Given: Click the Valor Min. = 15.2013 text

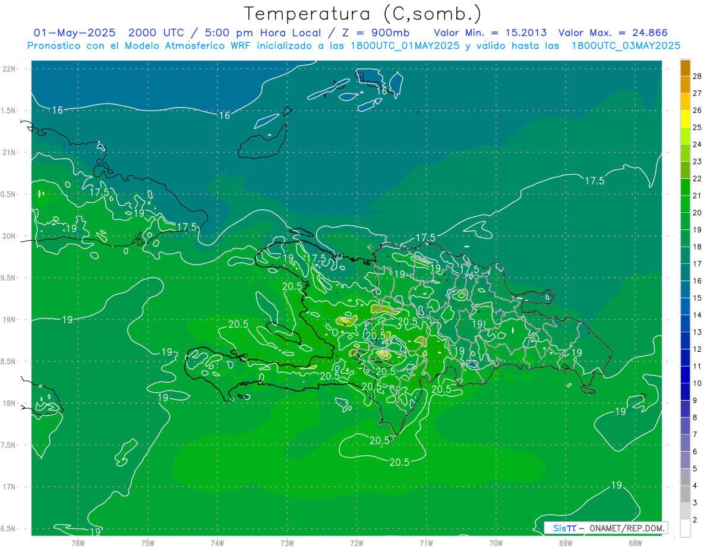Looking at the screenshot, I should [490, 33].
